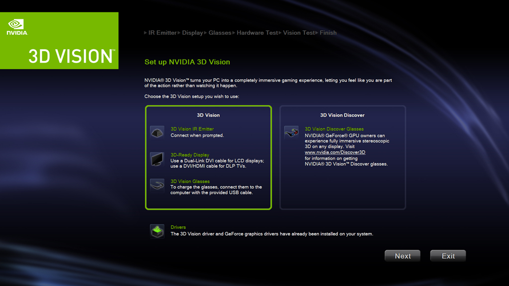
Task: Go to the Finish step
Action: click(328, 33)
